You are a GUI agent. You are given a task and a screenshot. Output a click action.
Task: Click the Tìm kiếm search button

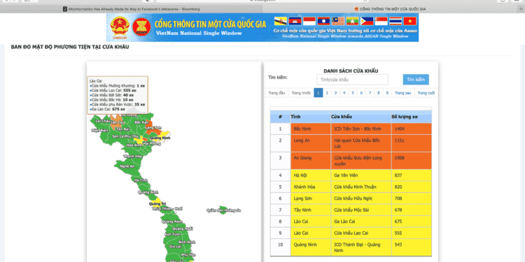coord(416,80)
